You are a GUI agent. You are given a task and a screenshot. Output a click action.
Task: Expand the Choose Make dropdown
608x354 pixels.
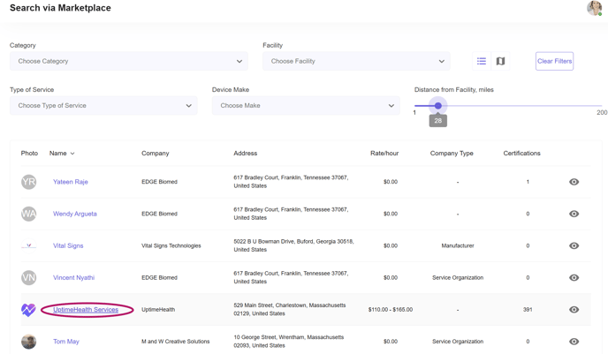coord(306,106)
